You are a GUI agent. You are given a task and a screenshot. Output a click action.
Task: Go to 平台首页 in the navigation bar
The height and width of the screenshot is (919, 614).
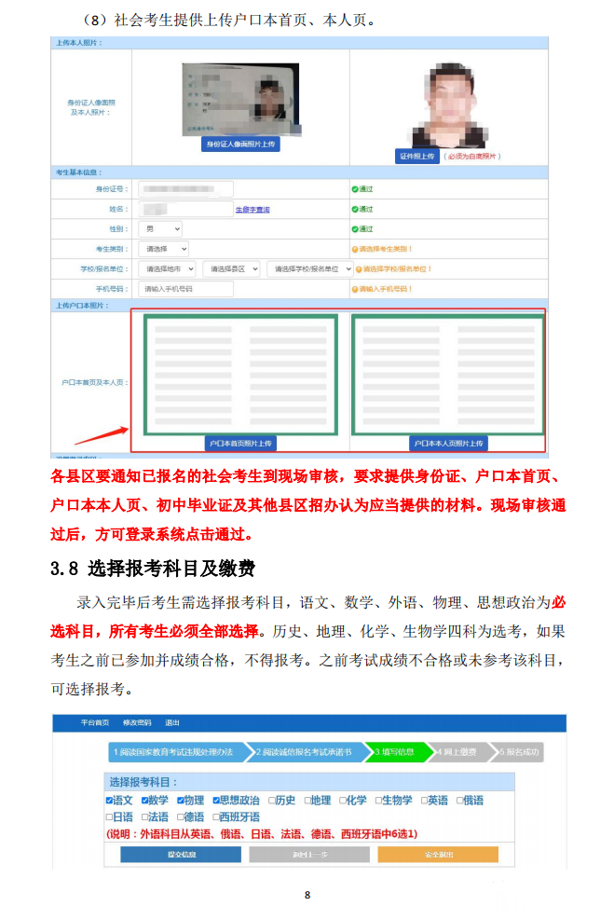click(95, 722)
